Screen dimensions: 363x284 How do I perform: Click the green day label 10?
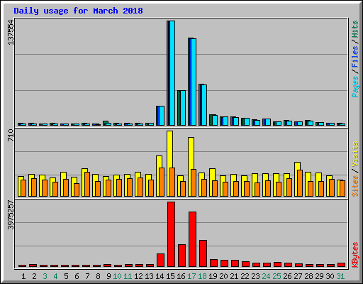[117, 276]
